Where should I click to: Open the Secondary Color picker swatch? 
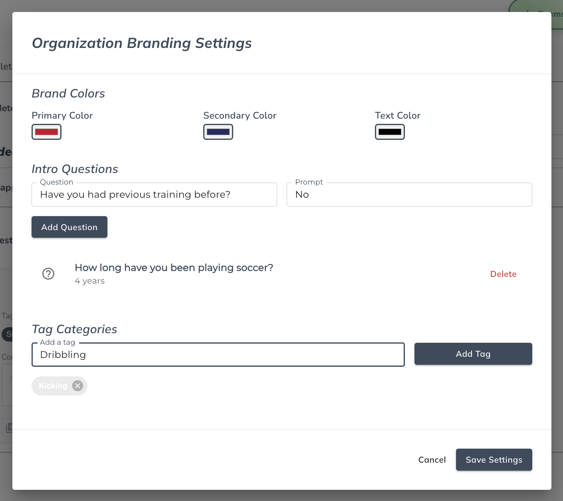[x=218, y=132]
